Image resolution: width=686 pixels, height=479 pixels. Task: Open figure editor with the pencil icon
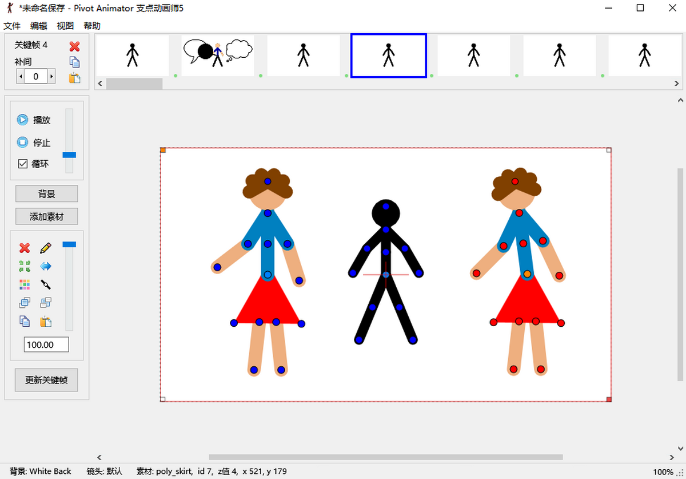point(46,248)
